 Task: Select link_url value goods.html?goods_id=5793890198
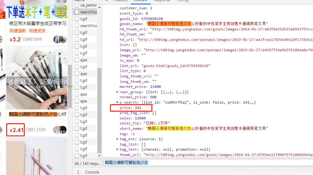click(x=176, y=66)
